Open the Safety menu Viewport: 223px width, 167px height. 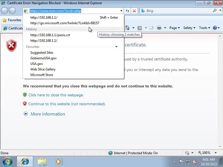pyautogui.click(x=189, y=28)
